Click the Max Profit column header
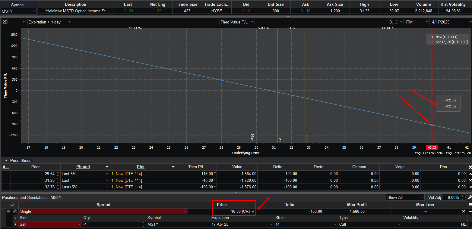This screenshot has height=229, width=472. 357,205
